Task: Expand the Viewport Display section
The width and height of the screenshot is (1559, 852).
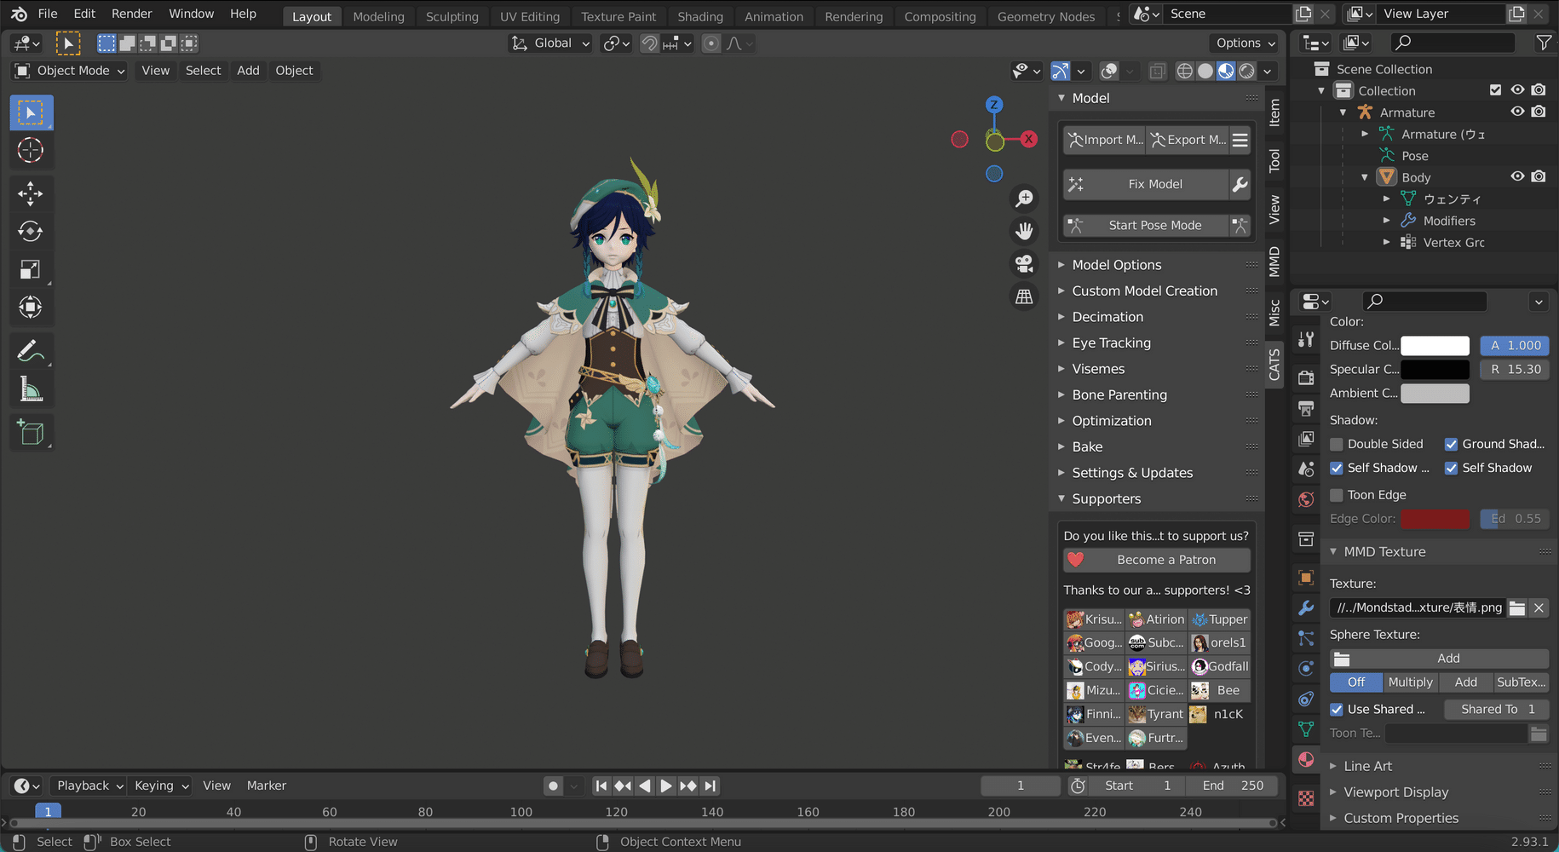Action: click(1395, 792)
